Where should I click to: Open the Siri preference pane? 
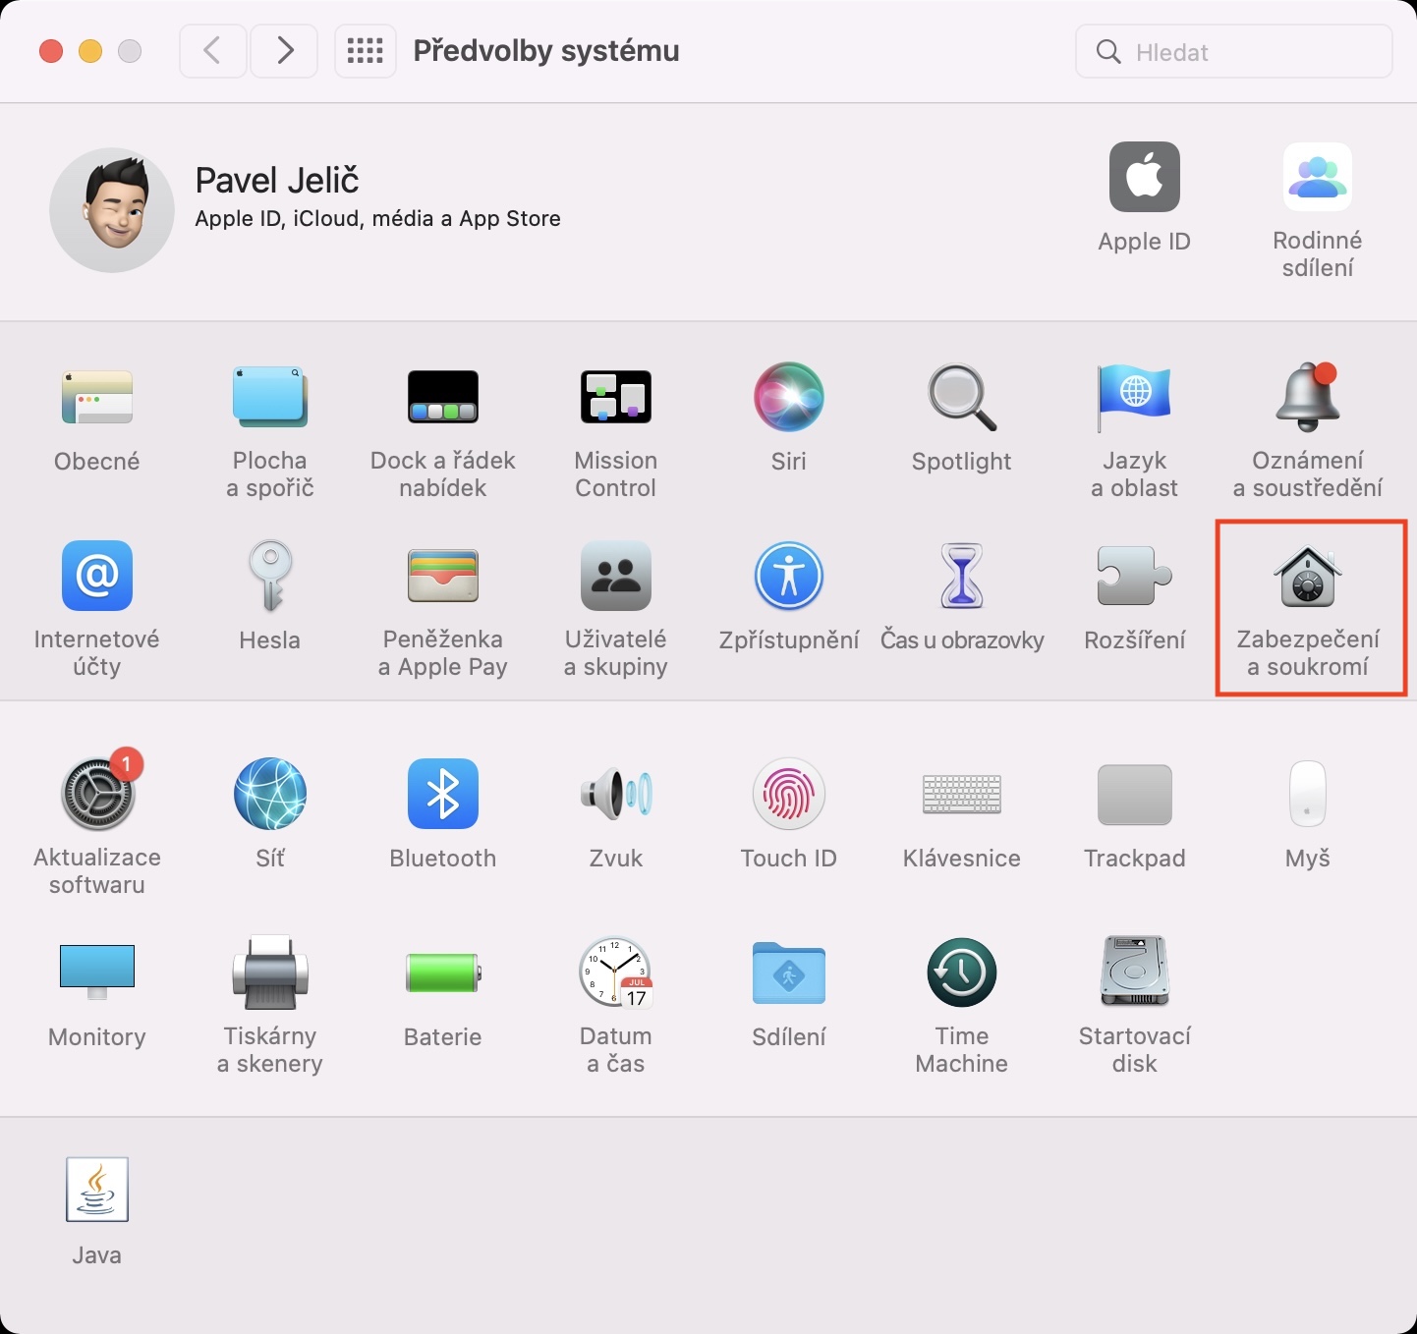(789, 397)
